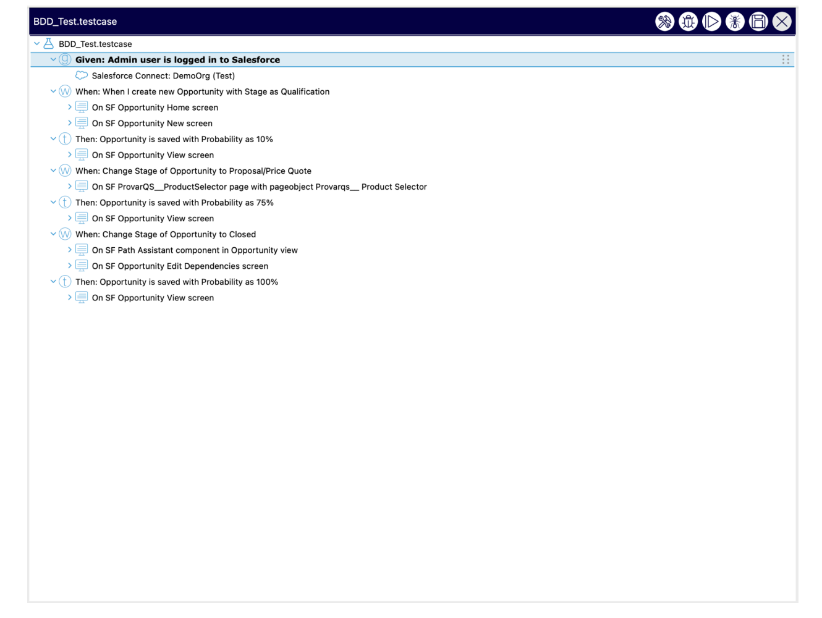Open Test Builder with the wrench and hammer icon
Image resolution: width=822 pixels, height=618 pixels.
[x=664, y=22]
